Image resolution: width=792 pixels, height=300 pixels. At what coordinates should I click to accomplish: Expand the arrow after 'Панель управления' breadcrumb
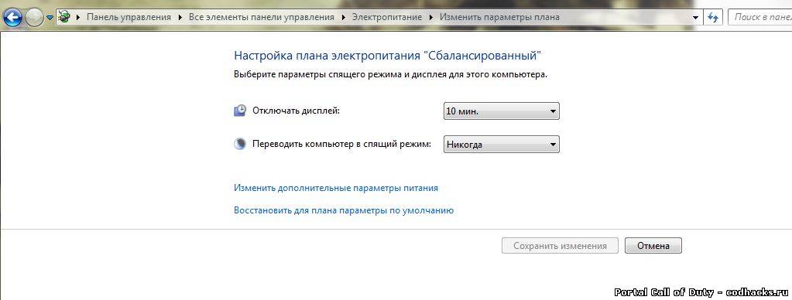[181, 17]
